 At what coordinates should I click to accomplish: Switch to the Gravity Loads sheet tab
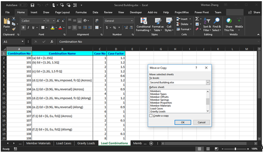point(86,143)
